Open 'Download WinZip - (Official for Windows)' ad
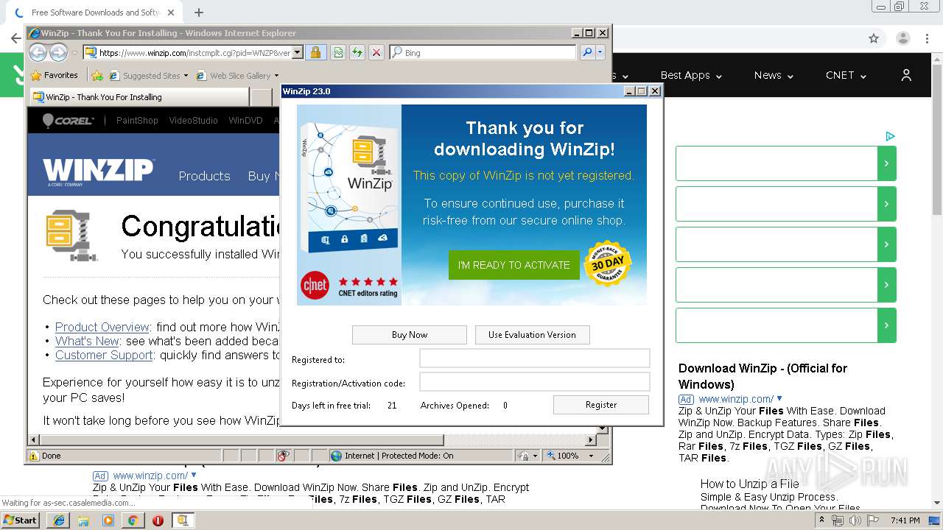The width and height of the screenshot is (943, 530). (763, 376)
